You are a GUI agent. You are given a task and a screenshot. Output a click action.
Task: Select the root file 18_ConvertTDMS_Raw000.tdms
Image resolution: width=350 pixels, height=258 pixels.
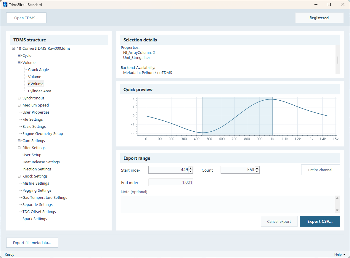44,49
